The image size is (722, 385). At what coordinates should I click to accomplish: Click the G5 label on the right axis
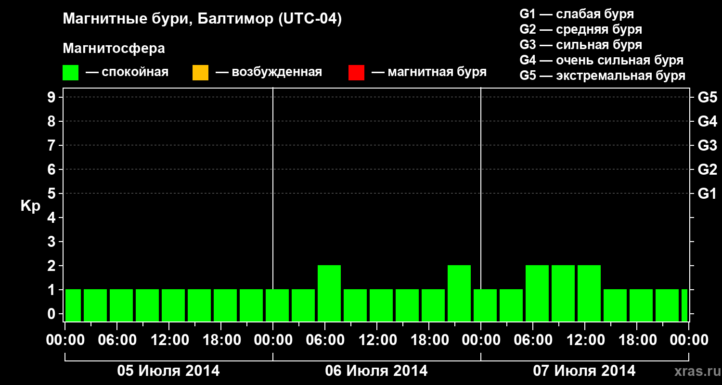707,97
